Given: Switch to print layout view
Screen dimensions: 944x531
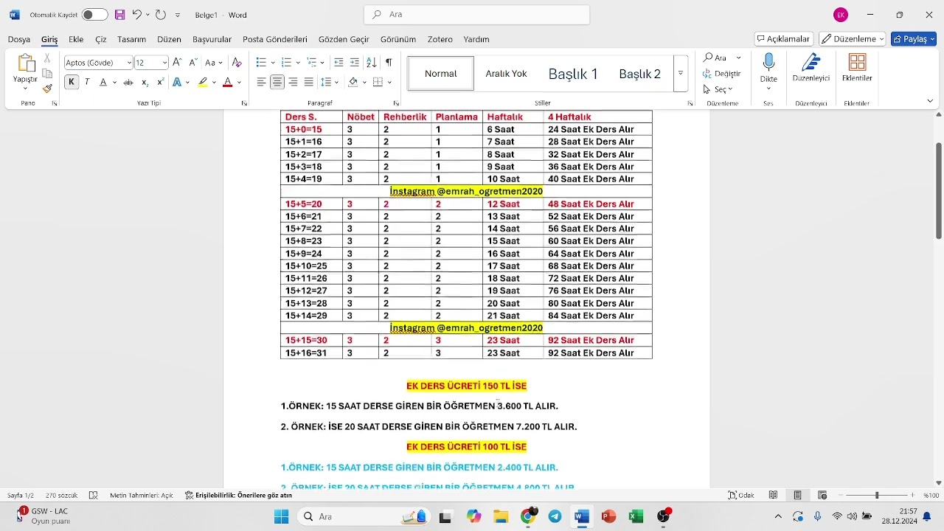Looking at the screenshot, I should coord(798,496).
